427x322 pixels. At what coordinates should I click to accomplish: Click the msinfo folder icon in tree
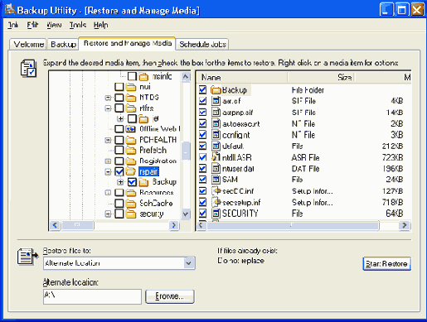point(143,76)
